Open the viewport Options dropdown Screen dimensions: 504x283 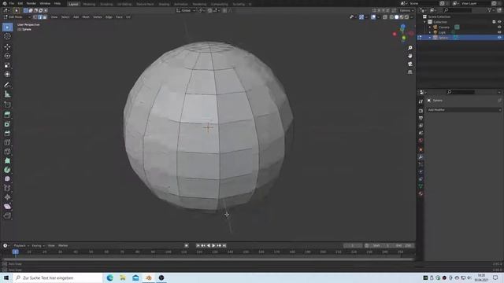pyautogui.click(x=406, y=10)
